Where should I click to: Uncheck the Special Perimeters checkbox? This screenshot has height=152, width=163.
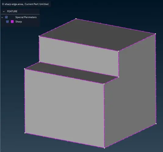(x=6, y=17)
